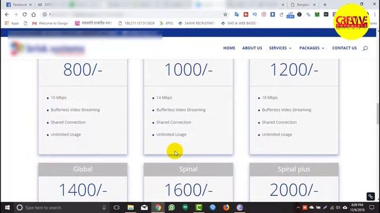Expand the SERVICES dropdown menu

pos(280,48)
